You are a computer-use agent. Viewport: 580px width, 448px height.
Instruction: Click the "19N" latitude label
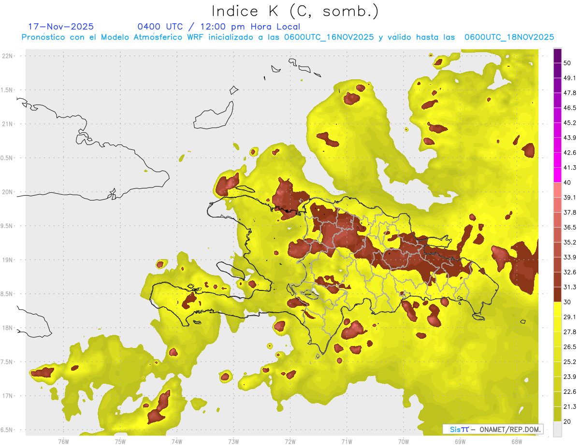(8, 260)
